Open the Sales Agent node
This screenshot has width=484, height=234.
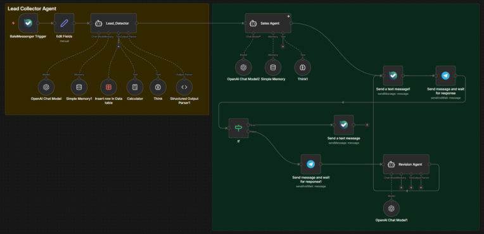pos(268,23)
